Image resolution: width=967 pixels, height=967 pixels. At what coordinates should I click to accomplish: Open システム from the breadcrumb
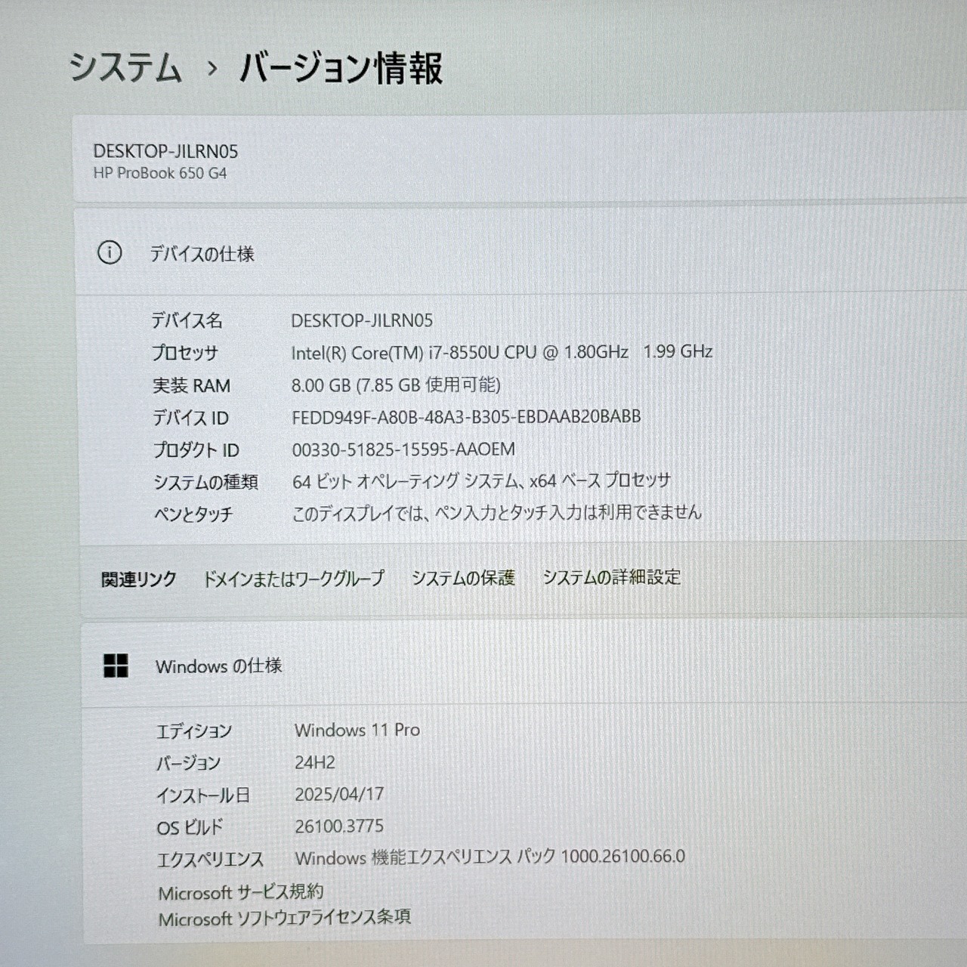[x=125, y=70]
